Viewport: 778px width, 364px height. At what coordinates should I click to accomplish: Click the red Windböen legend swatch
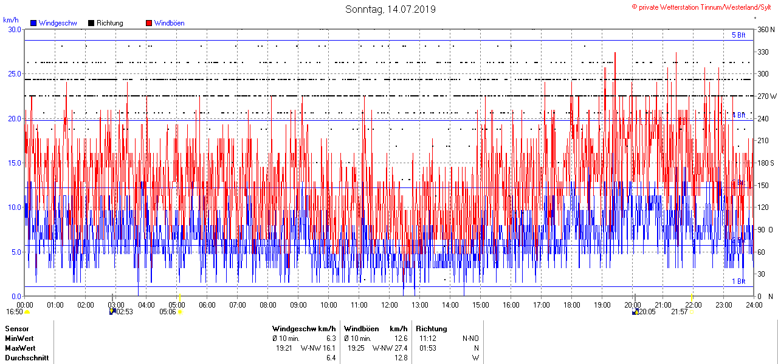(149, 23)
